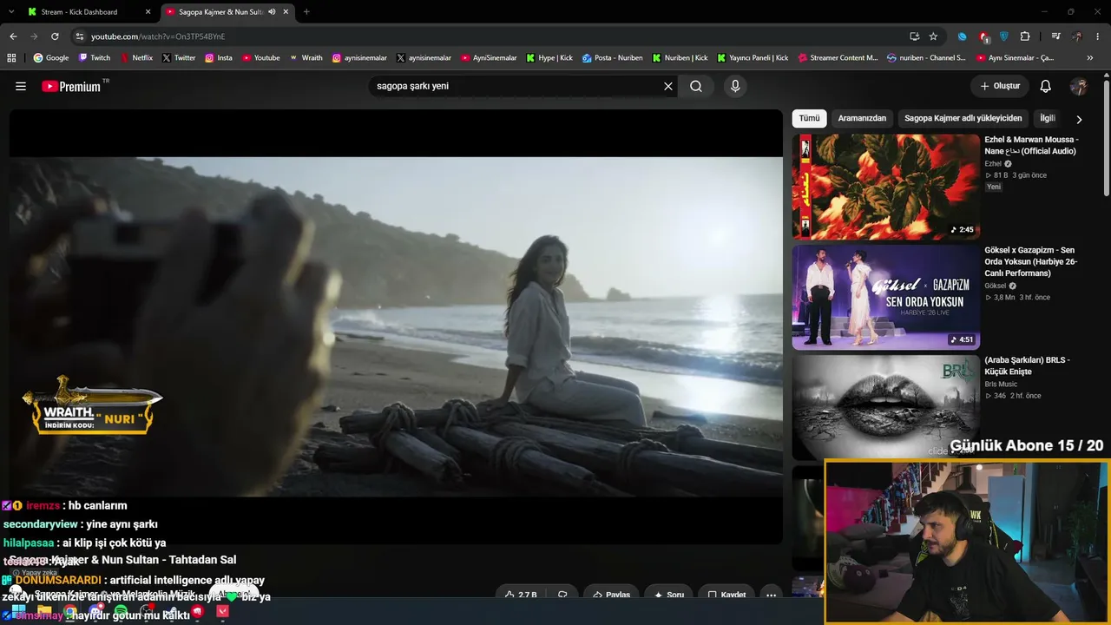Open the Insta bookmark
Viewport: 1111px width, 625px height.
point(219,58)
